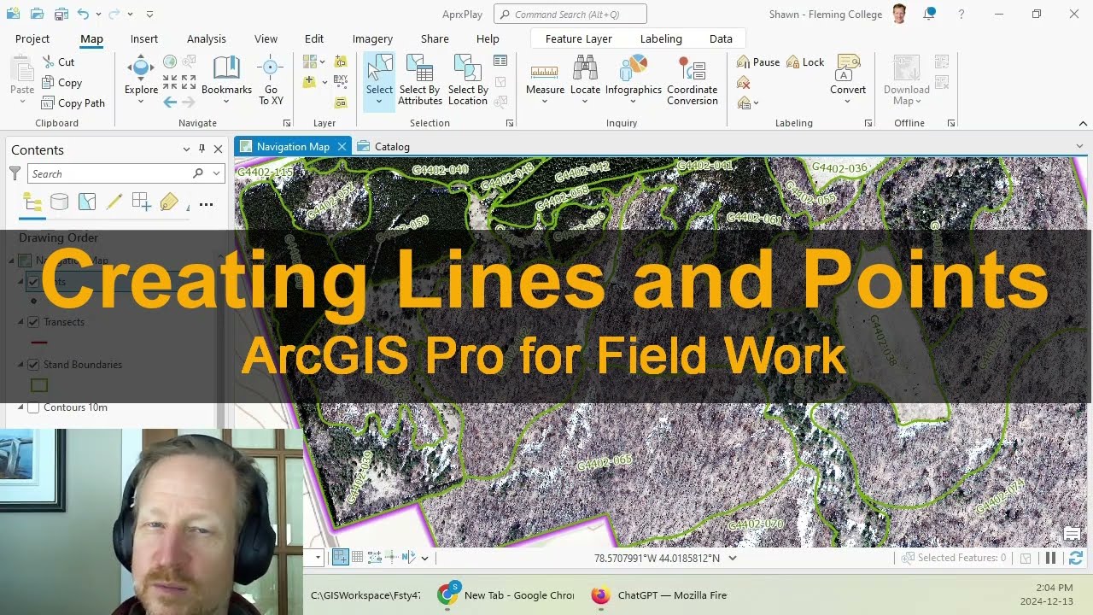Collapse the Stand Boundaries layer legend
The height and width of the screenshot is (615, 1093).
[x=21, y=365]
